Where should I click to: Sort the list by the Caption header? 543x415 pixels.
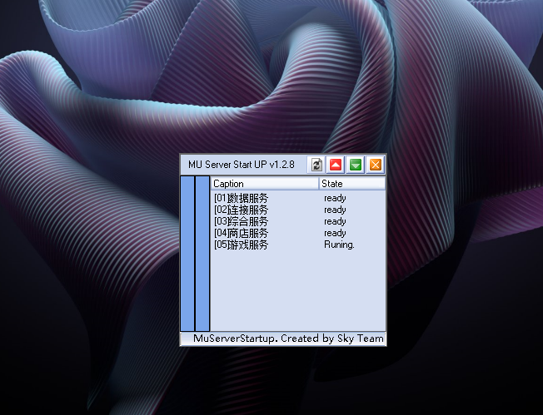(265, 184)
